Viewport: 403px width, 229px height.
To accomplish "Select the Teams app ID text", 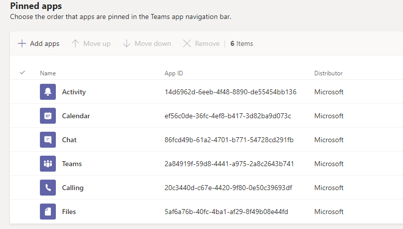I will 229,164.
